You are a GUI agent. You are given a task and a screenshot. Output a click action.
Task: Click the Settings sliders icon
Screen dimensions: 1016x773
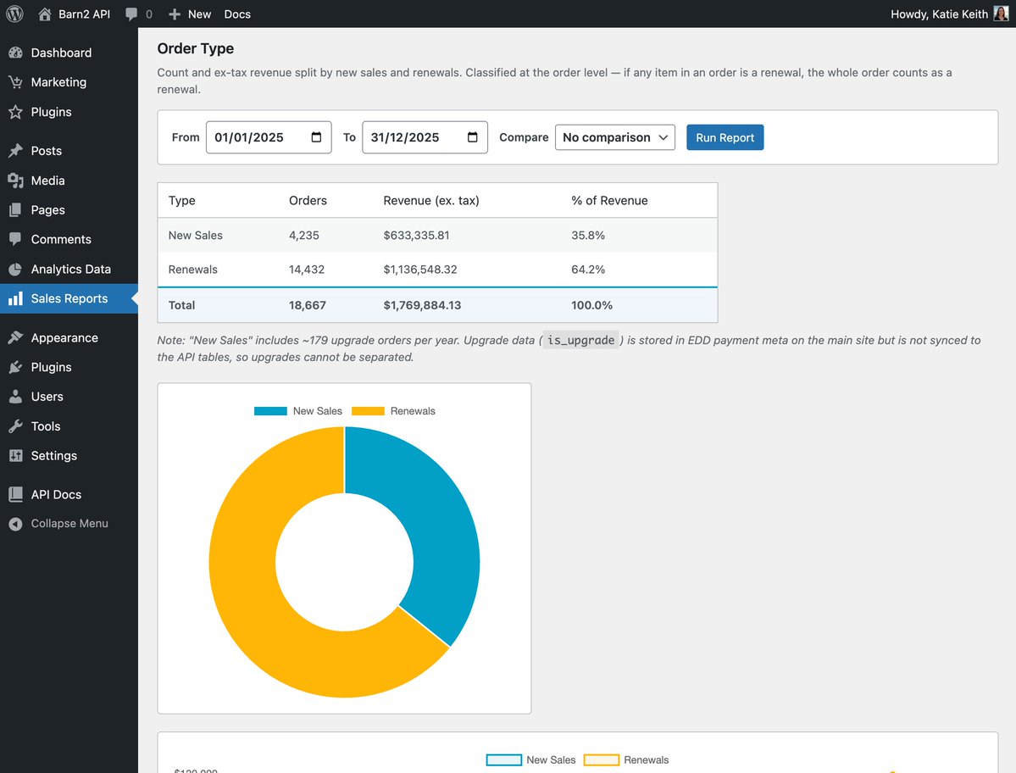coord(15,455)
